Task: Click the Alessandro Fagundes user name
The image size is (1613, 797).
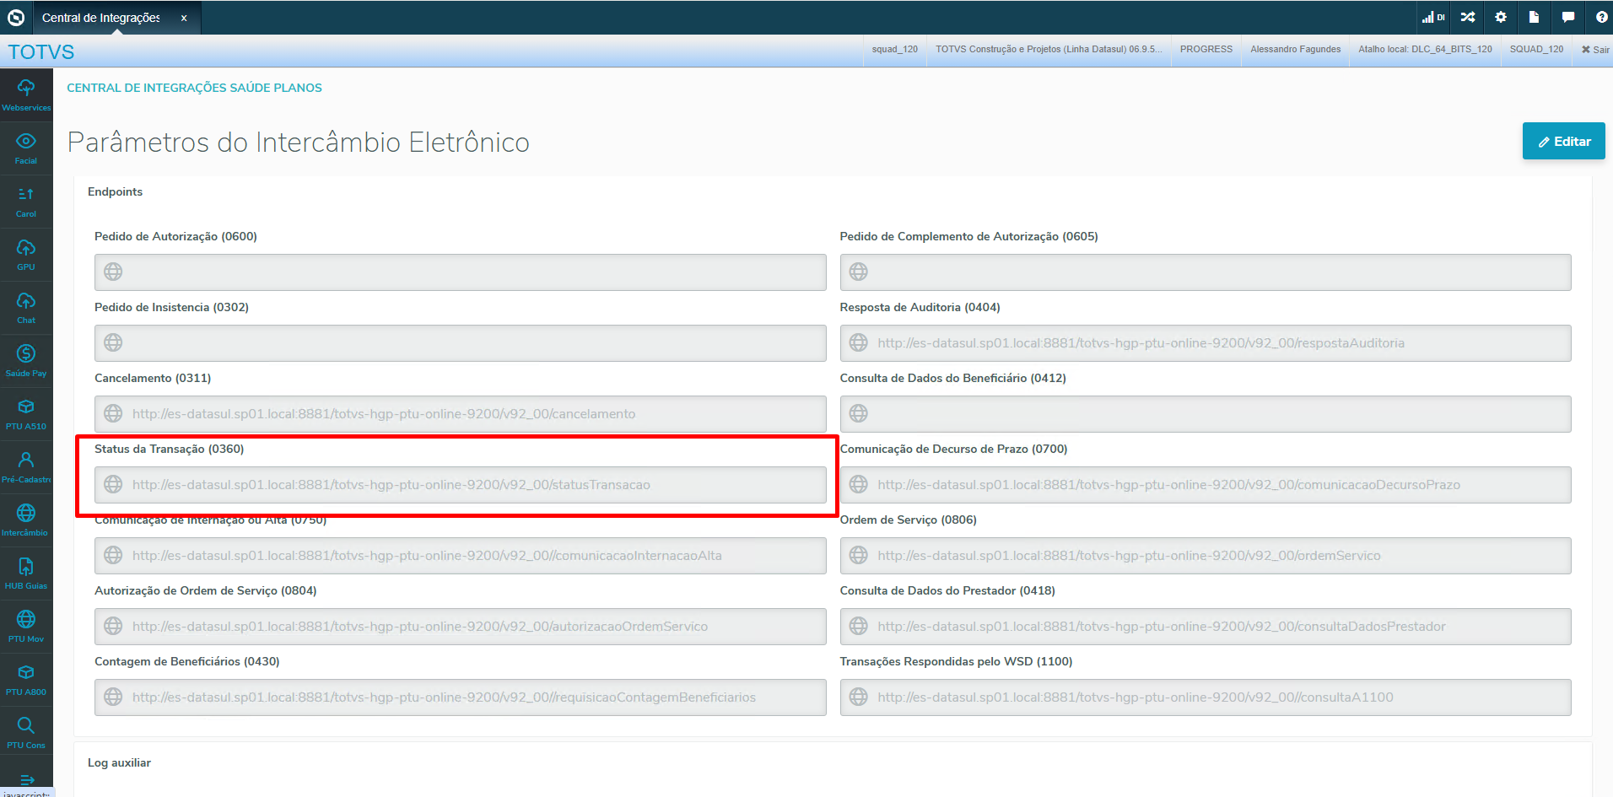Action: tap(1295, 50)
